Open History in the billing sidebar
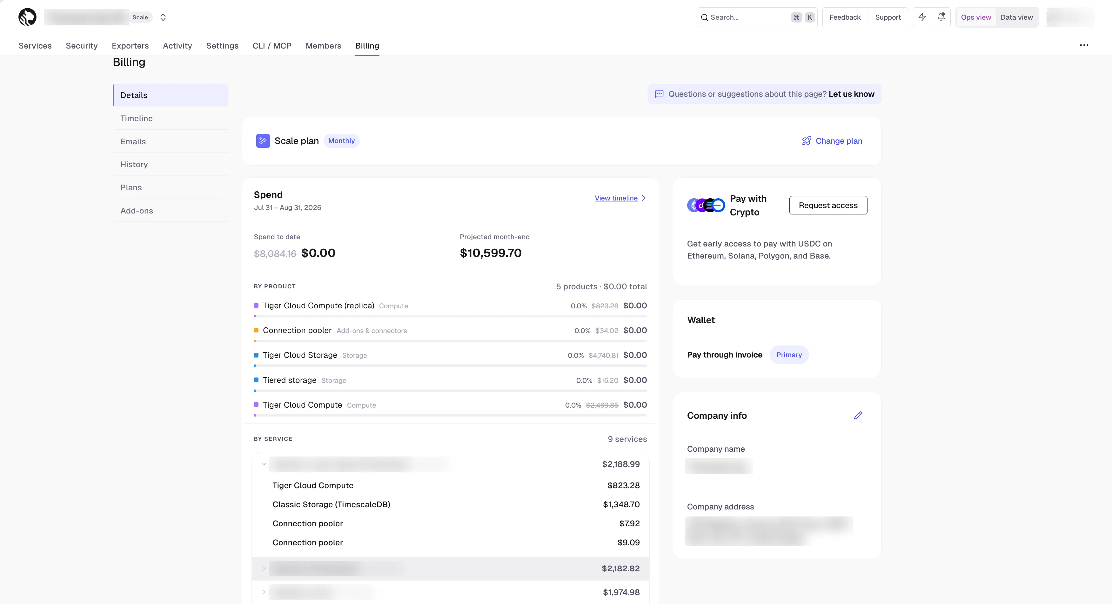Viewport: 1112px width, 604px height. pyautogui.click(x=170, y=164)
